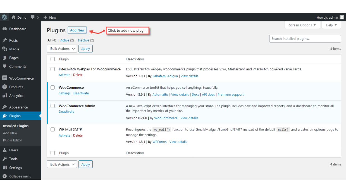The height and width of the screenshot is (192, 346).
Task: Delete the Interswitch Webpay plugin
Action: pyautogui.click(x=78, y=75)
